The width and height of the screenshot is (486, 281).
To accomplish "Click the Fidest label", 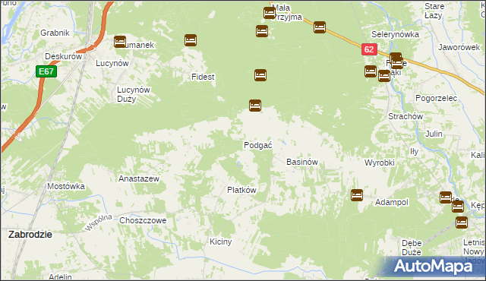I will 203,77.
